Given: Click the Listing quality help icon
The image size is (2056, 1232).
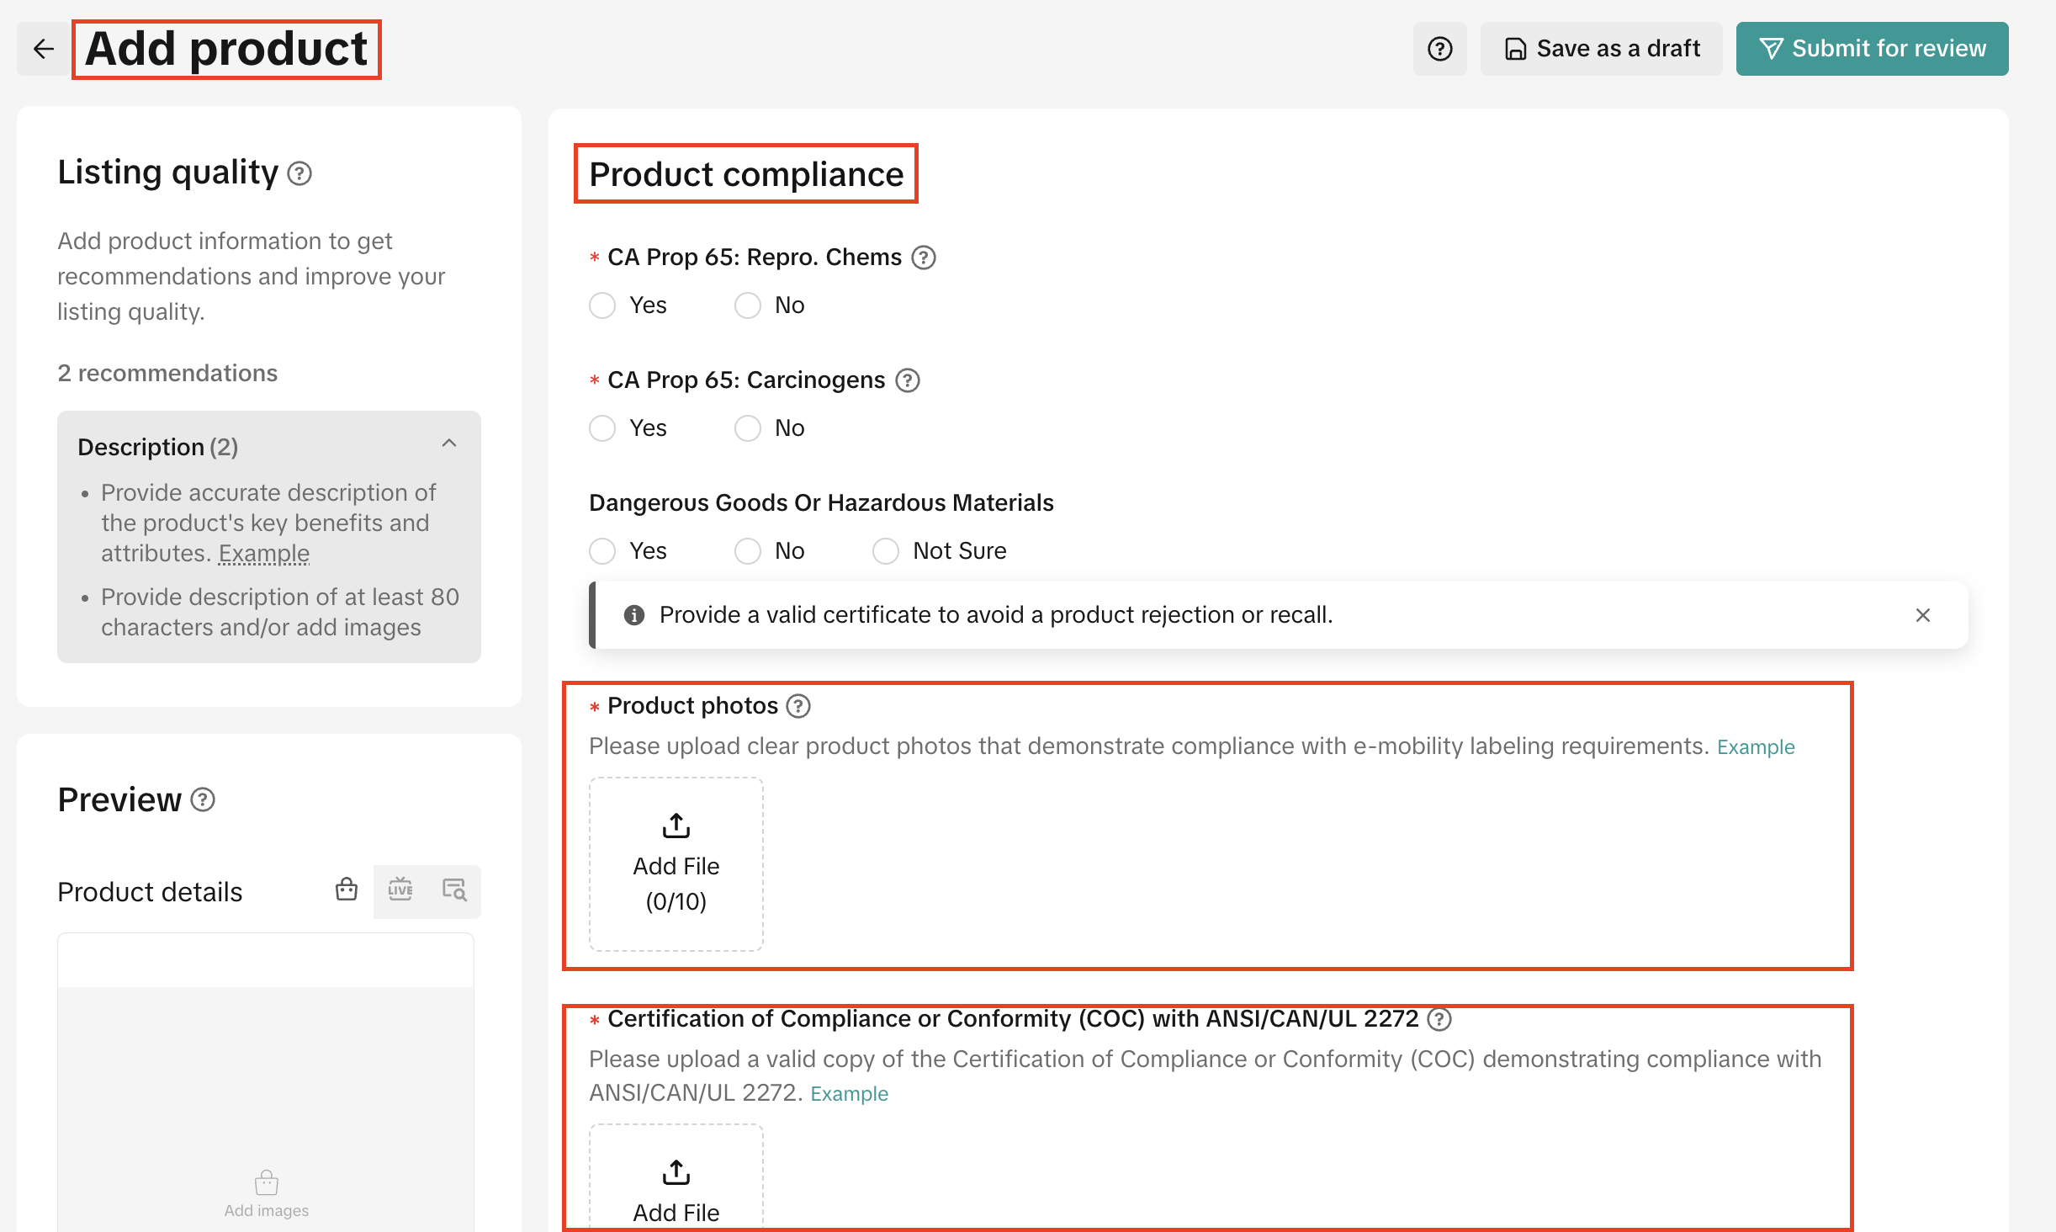Looking at the screenshot, I should [x=299, y=173].
